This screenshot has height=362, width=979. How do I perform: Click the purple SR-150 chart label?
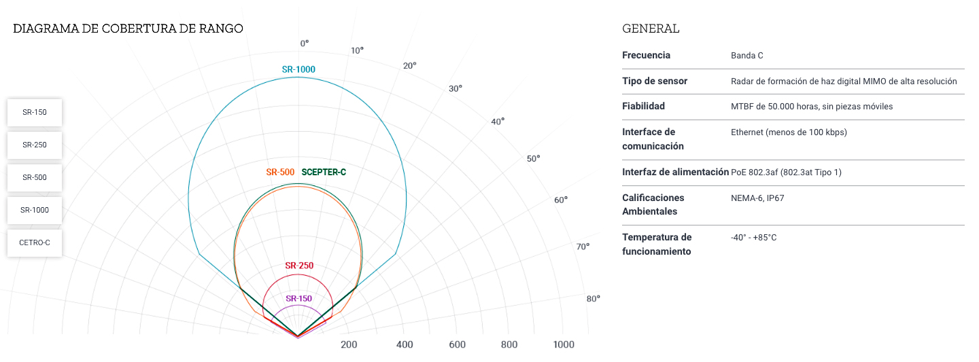click(x=299, y=298)
